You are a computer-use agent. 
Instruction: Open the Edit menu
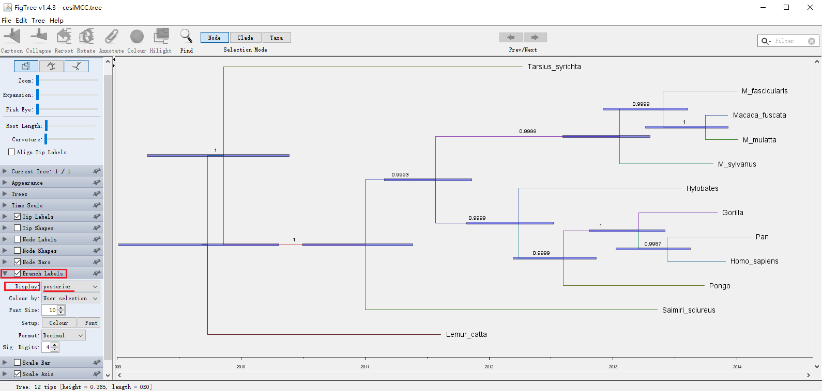point(21,21)
